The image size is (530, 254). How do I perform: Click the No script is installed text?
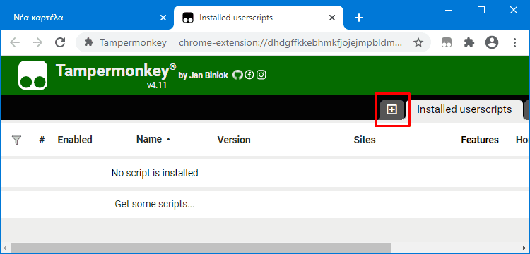pos(155,173)
